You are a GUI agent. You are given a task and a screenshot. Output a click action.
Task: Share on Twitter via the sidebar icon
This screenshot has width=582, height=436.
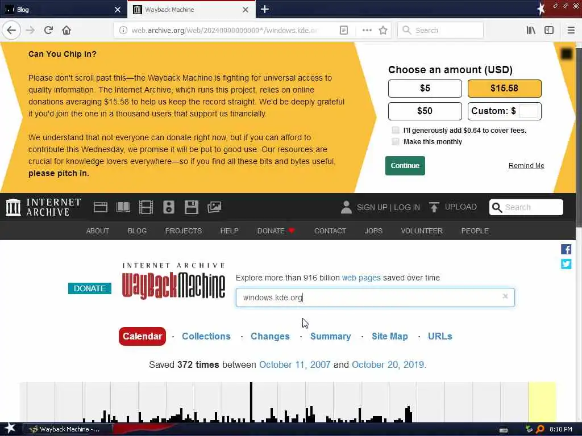tap(566, 264)
